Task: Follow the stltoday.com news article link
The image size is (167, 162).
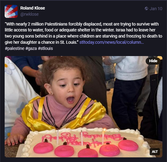Action: [112, 42]
